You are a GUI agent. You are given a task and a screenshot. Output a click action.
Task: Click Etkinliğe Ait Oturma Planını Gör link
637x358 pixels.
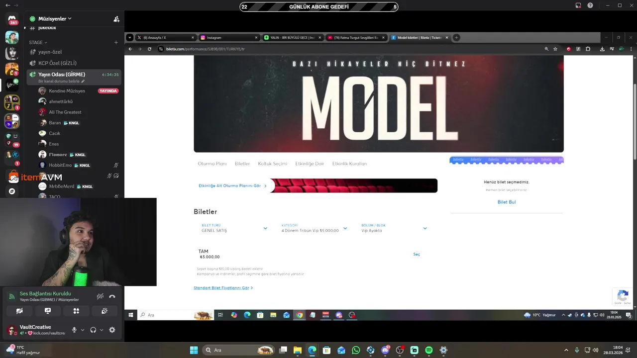232,186
